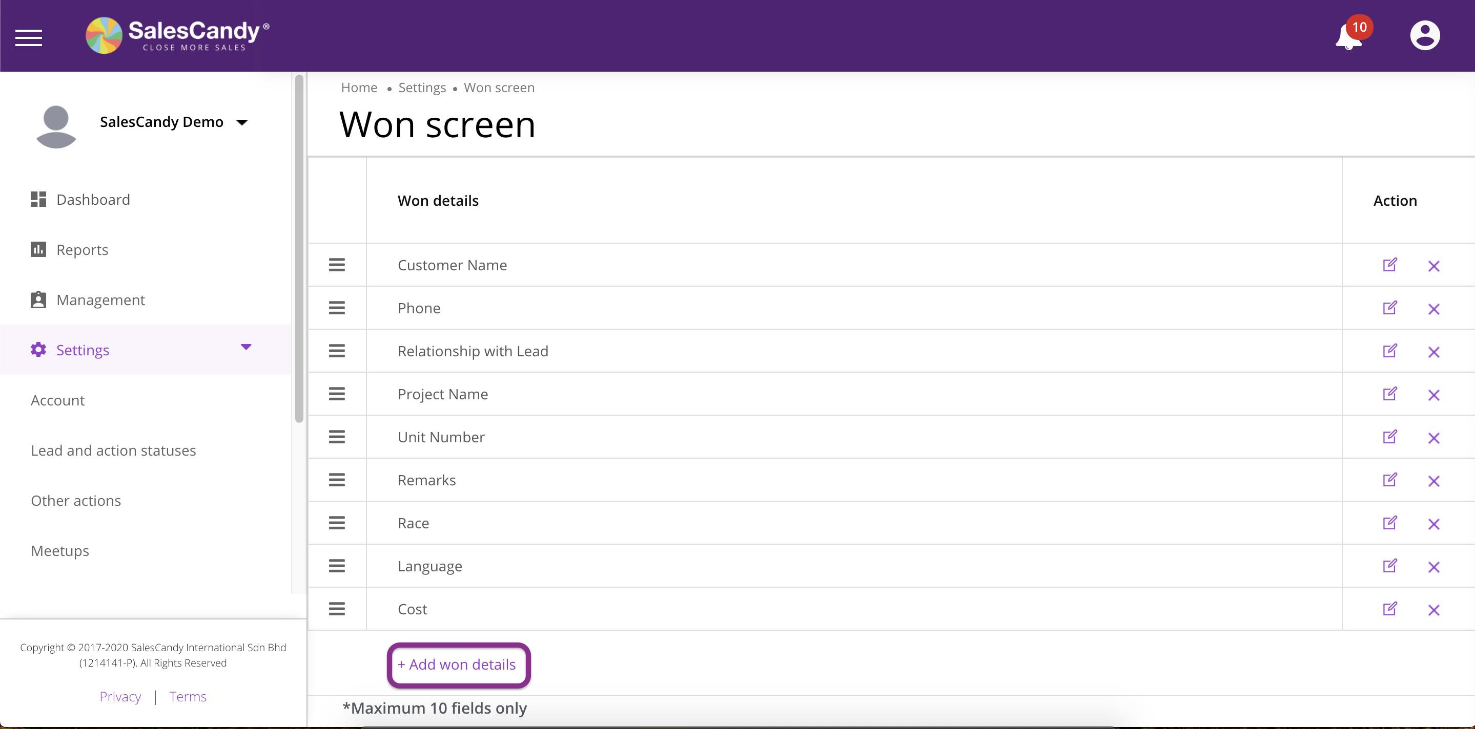Click the drag handle for the Race row
This screenshot has width=1475, height=729.
337,523
